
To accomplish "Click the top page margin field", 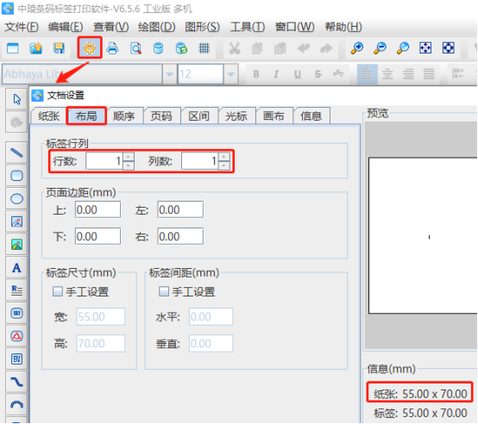I will (97, 209).
